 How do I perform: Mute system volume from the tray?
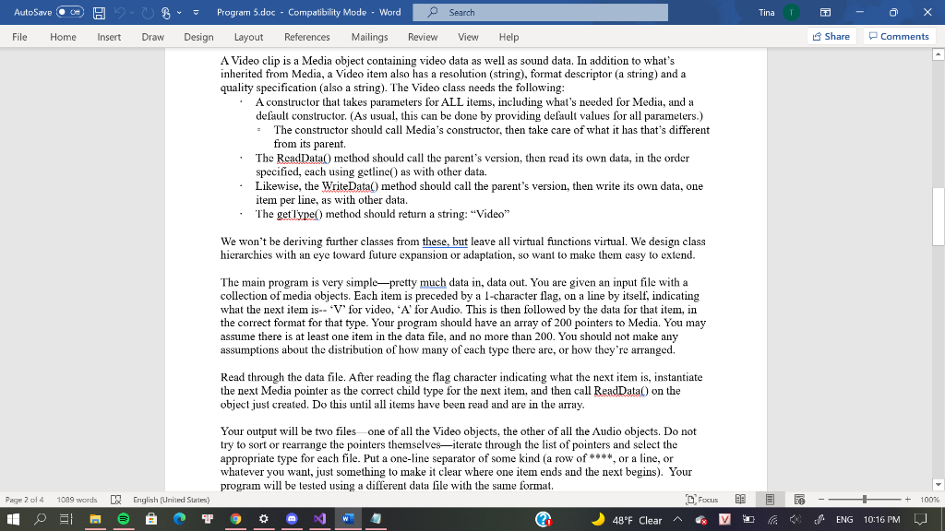[x=794, y=519]
